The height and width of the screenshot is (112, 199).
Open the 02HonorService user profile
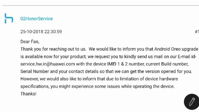click(36, 19)
